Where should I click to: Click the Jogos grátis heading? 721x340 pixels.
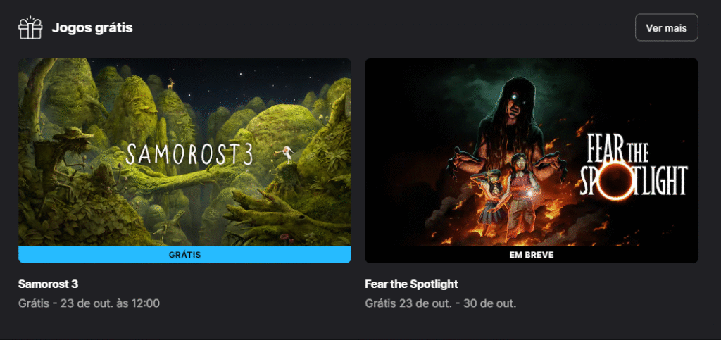(x=92, y=28)
